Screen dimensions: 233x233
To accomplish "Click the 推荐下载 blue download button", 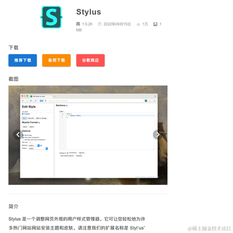I will pyautogui.click(x=23, y=60).
